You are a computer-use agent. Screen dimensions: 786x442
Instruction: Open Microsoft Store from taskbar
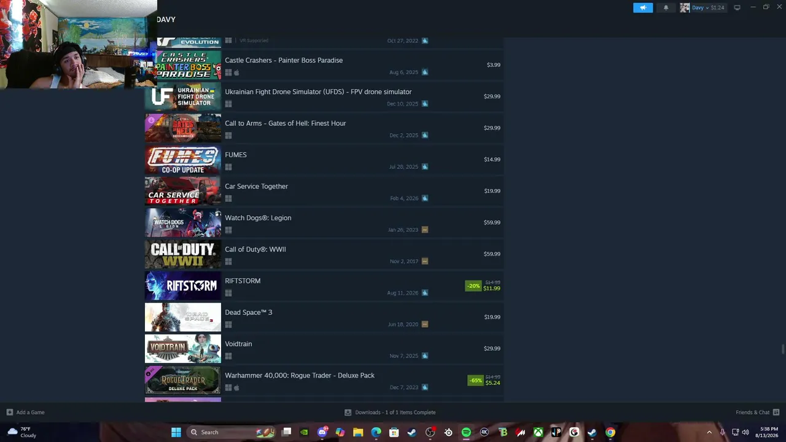point(394,432)
